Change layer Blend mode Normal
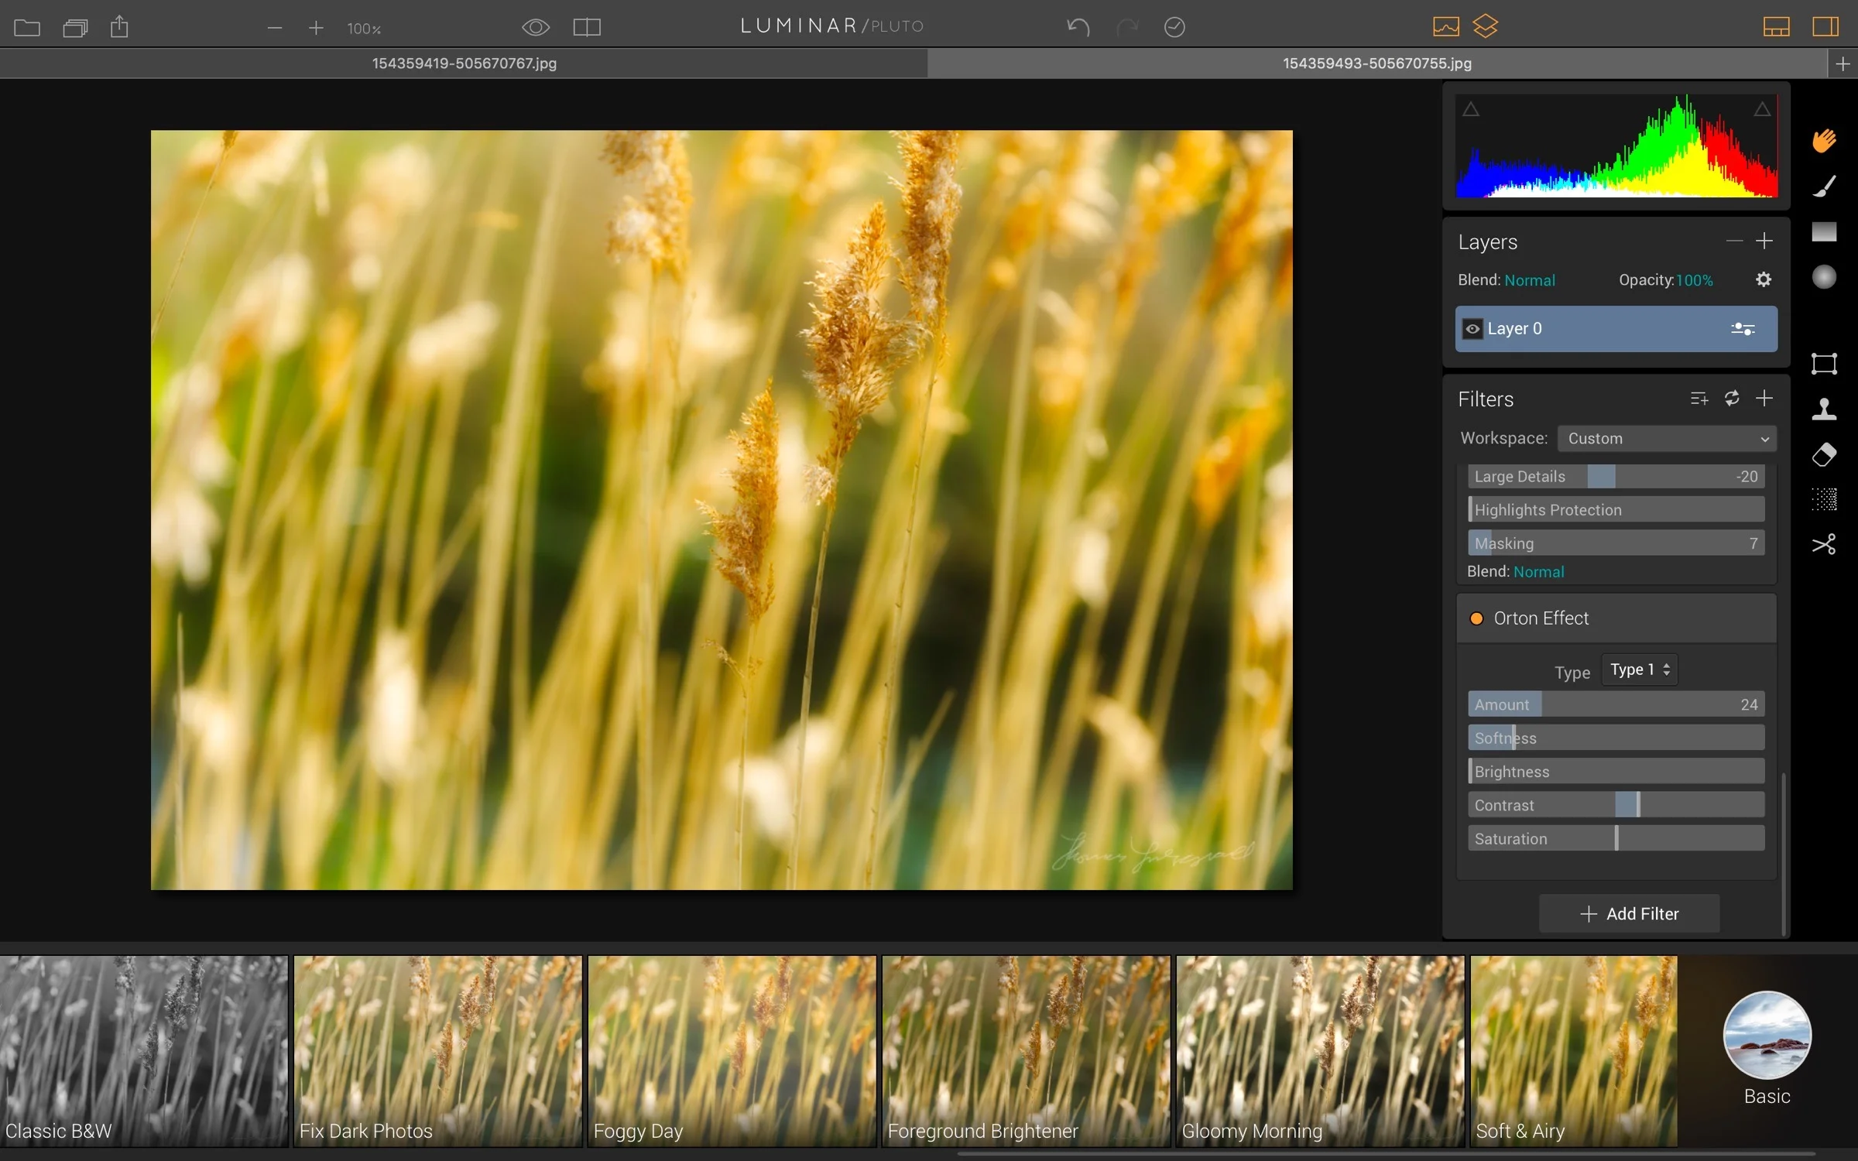The width and height of the screenshot is (1858, 1161). (1529, 280)
